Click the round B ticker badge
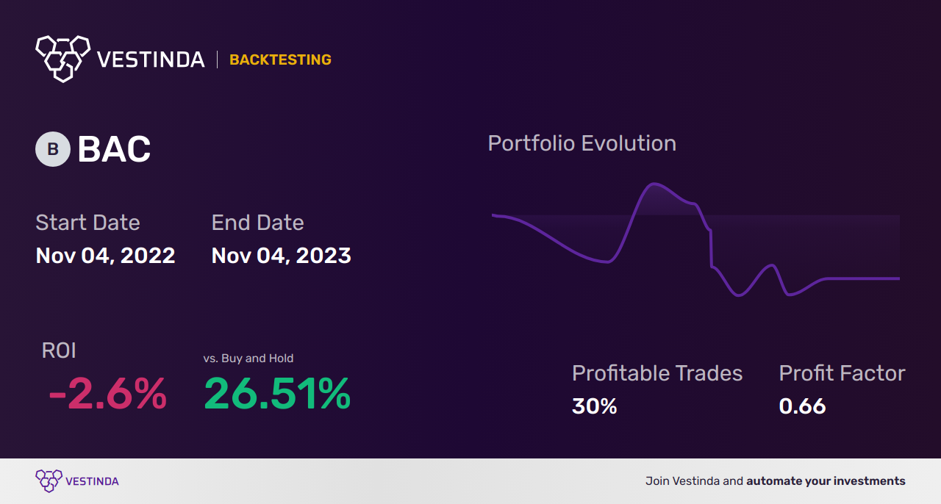941x504 pixels. [x=53, y=149]
